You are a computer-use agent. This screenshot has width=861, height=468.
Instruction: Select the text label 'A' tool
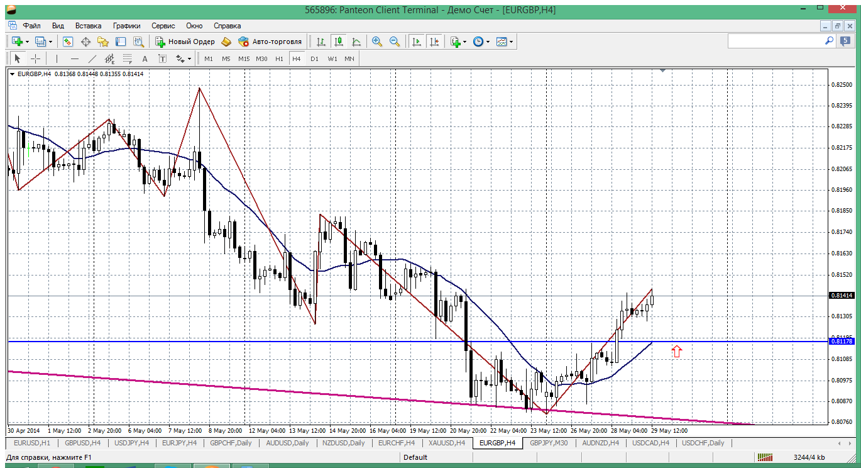click(x=145, y=58)
